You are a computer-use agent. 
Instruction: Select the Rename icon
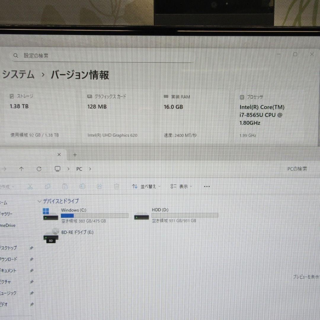click(82, 186)
